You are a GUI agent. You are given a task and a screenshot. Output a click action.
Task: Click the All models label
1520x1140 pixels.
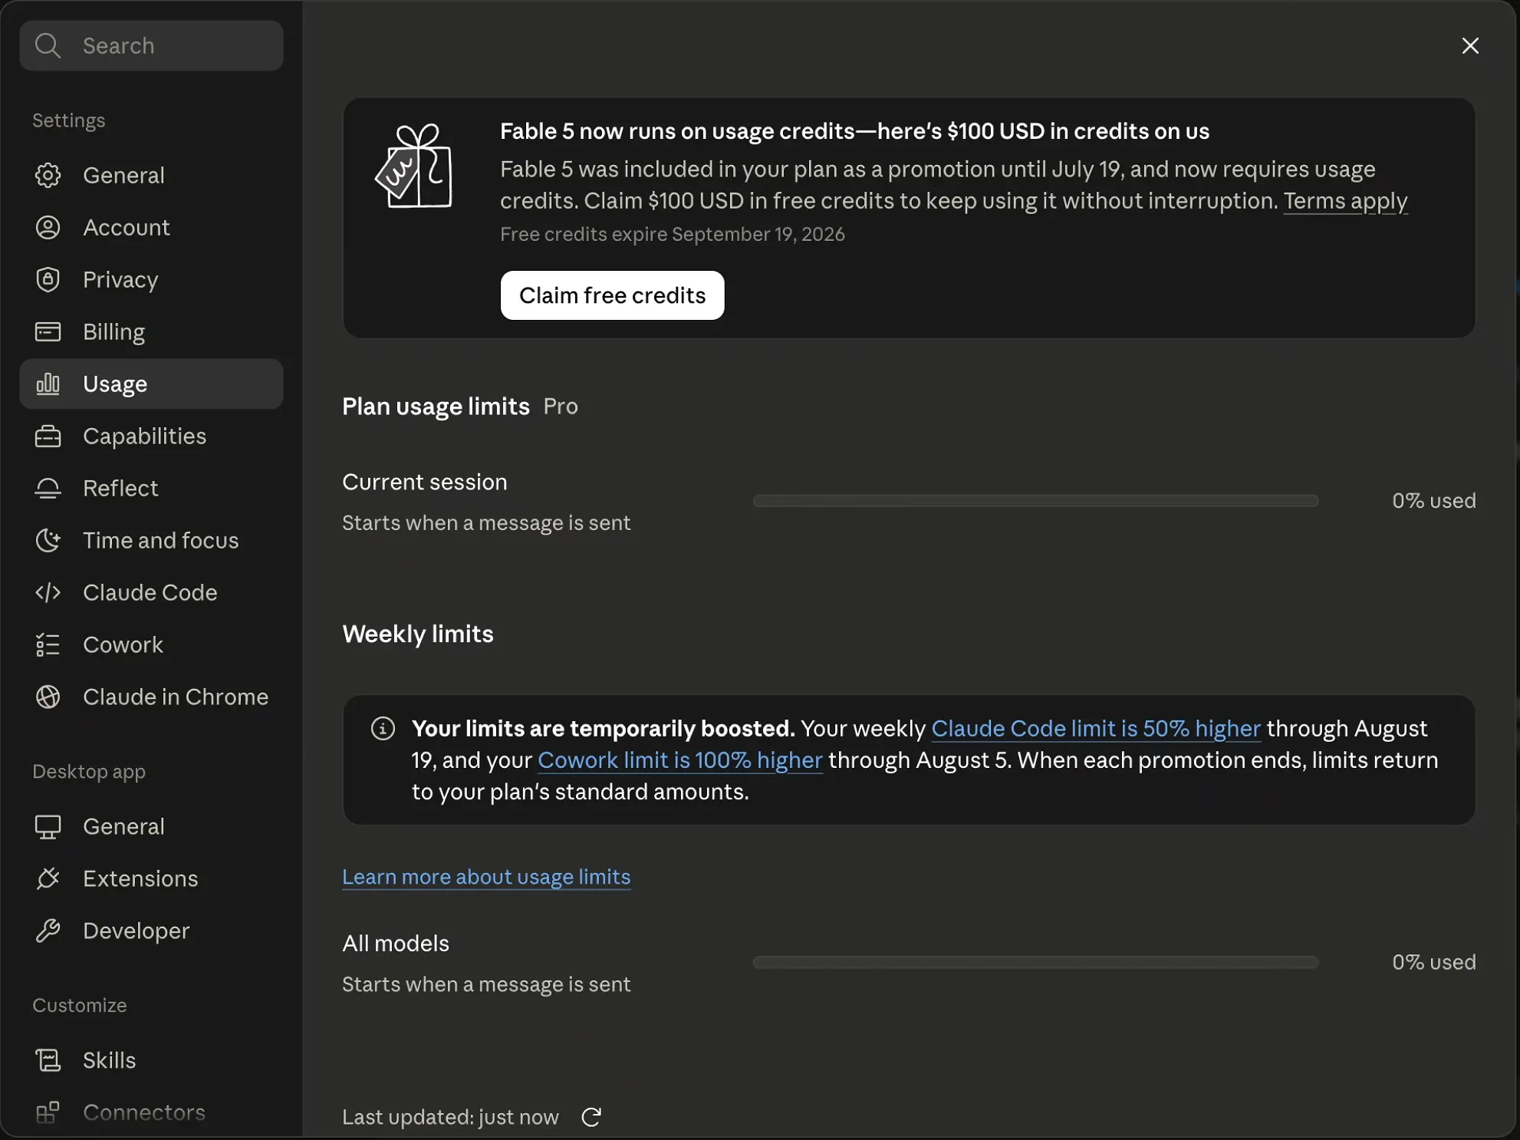point(396,944)
